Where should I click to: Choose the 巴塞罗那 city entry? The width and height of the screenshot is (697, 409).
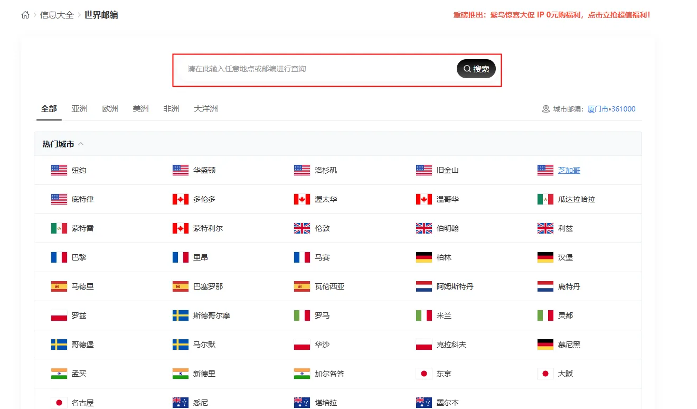coord(208,286)
